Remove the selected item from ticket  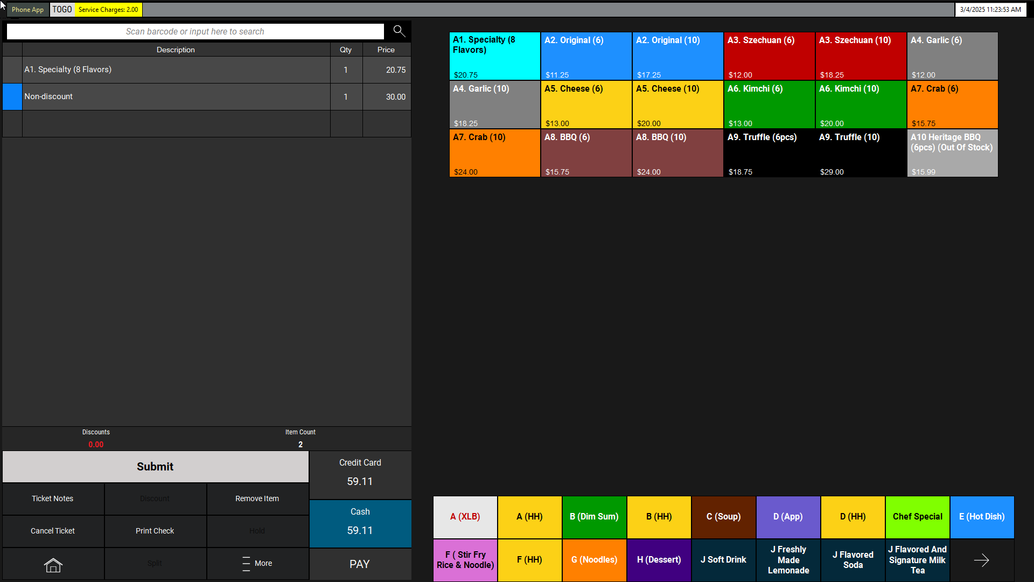[x=257, y=499]
